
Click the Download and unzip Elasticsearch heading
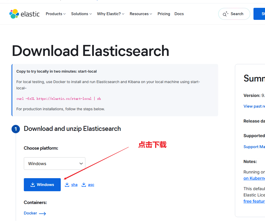[72, 129]
